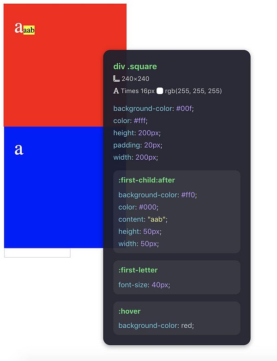Click the 'div .square' heading in the inspector
The width and height of the screenshot is (277, 361).
tap(135, 66)
